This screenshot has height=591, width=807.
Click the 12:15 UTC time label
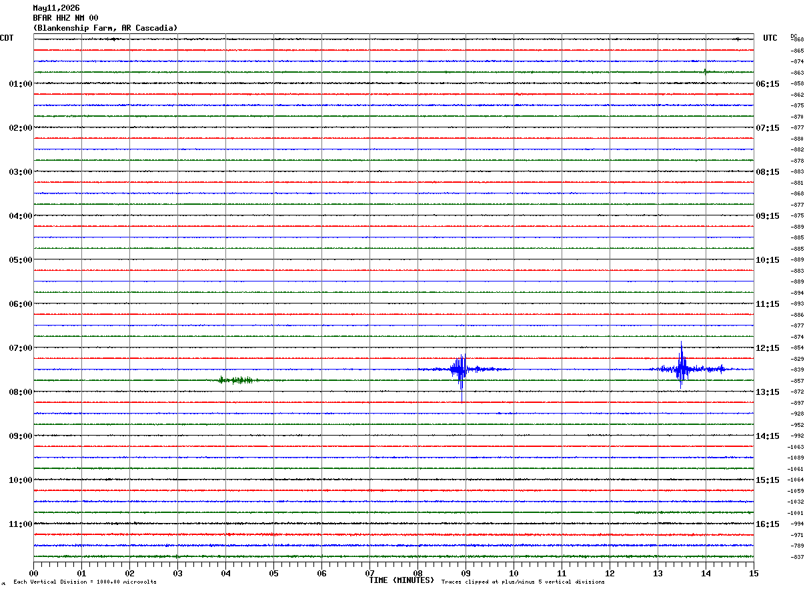[768, 348]
